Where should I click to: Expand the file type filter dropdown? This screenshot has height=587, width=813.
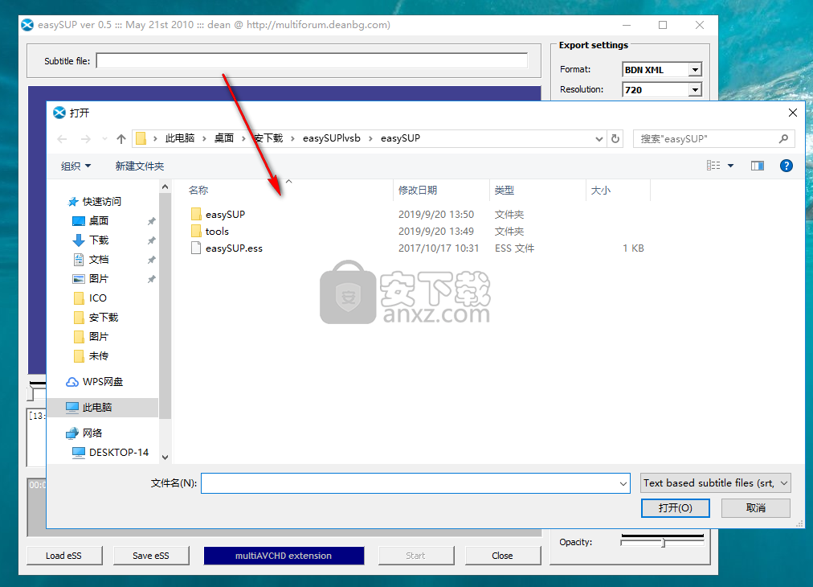[716, 483]
